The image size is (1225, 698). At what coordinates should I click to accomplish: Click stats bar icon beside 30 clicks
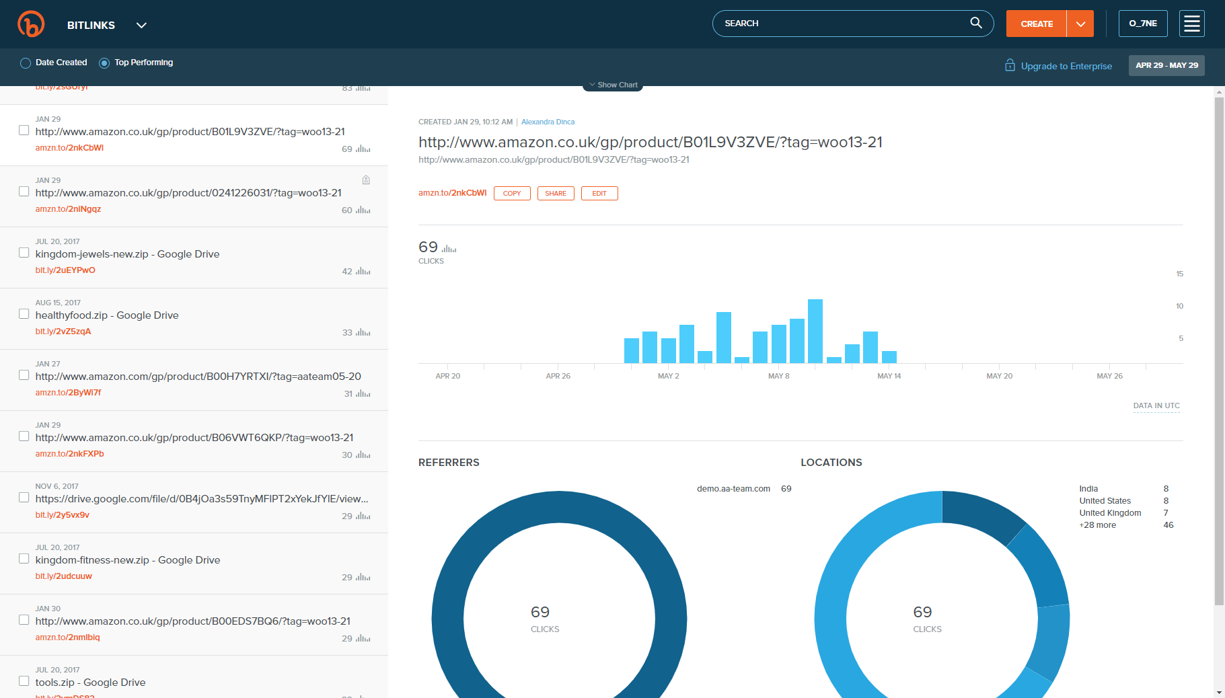[363, 455]
